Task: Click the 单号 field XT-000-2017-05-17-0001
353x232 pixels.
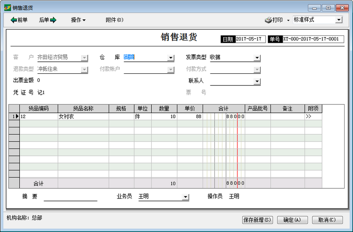Action: (x=313, y=39)
